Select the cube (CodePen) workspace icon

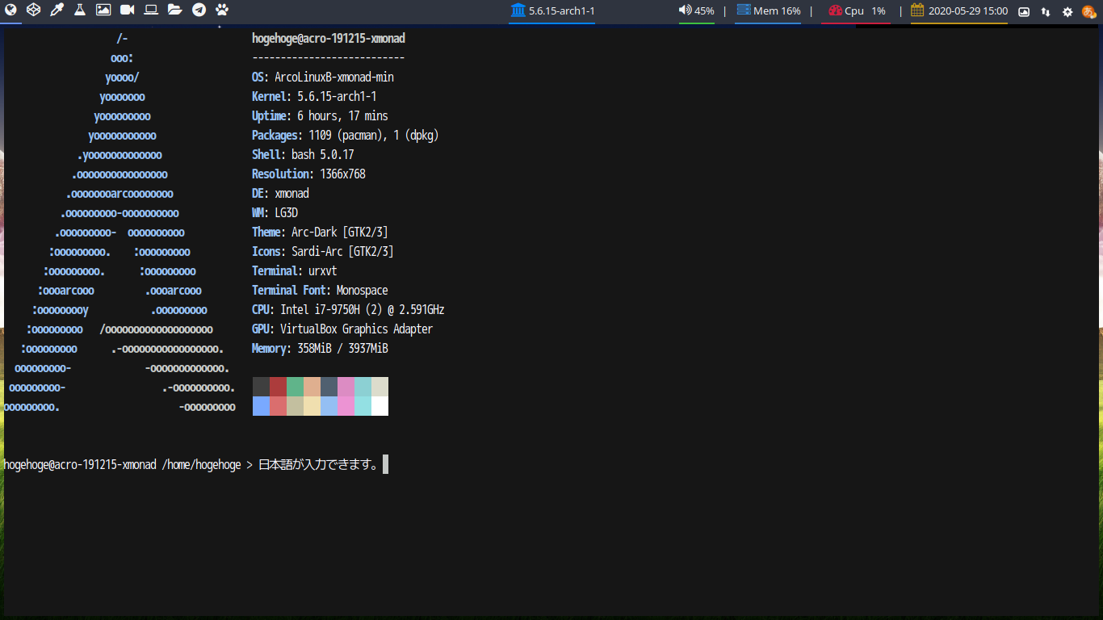coord(33,10)
